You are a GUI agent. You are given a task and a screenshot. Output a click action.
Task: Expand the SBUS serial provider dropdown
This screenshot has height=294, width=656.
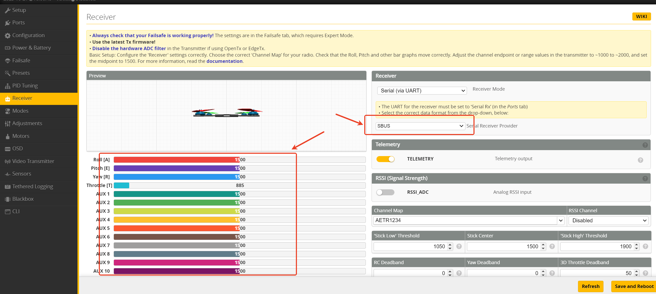pyautogui.click(x=420, y=126)
